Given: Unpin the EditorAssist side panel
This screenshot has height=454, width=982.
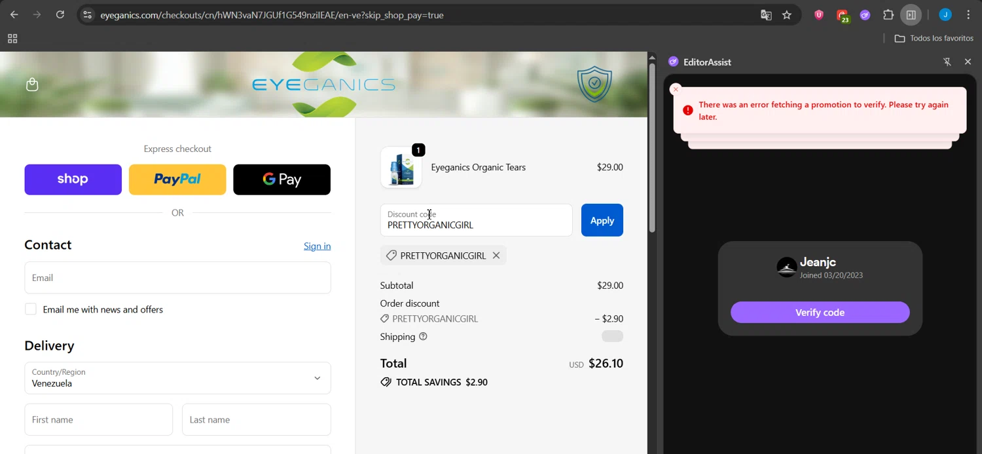Looking at the screenshot, I should [947, 62].
